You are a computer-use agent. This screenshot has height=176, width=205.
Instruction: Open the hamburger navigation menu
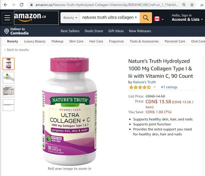click(x=7, y=18)
